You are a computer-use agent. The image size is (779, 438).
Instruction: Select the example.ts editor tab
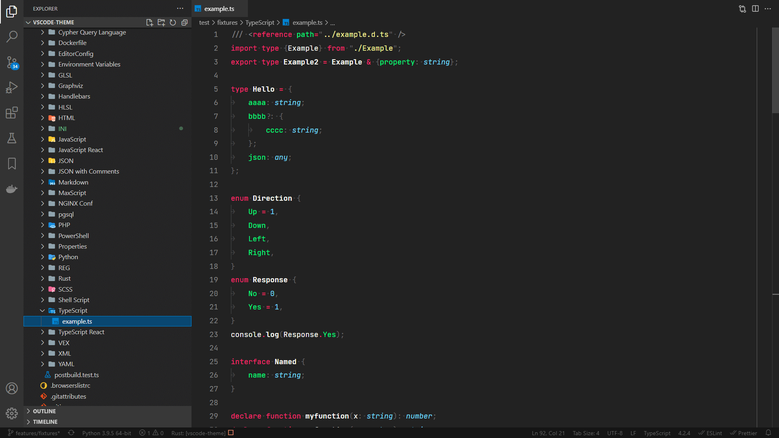pos(219,9)
